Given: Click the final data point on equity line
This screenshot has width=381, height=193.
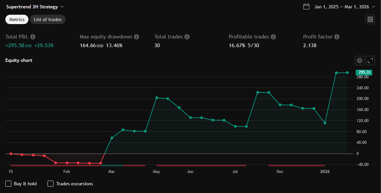Looking at the screenshot, I should (x=348, y=73).
